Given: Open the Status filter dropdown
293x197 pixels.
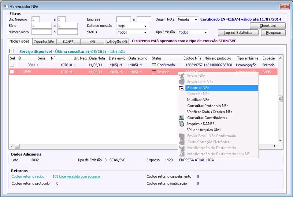Looking at the screenshot, I should pos(145,32).
